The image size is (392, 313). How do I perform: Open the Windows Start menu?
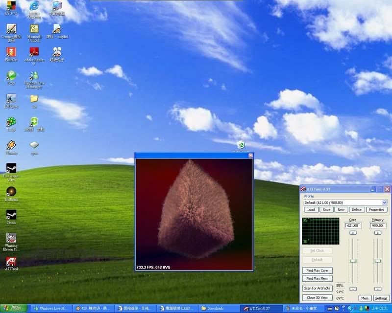coord(13,308)
